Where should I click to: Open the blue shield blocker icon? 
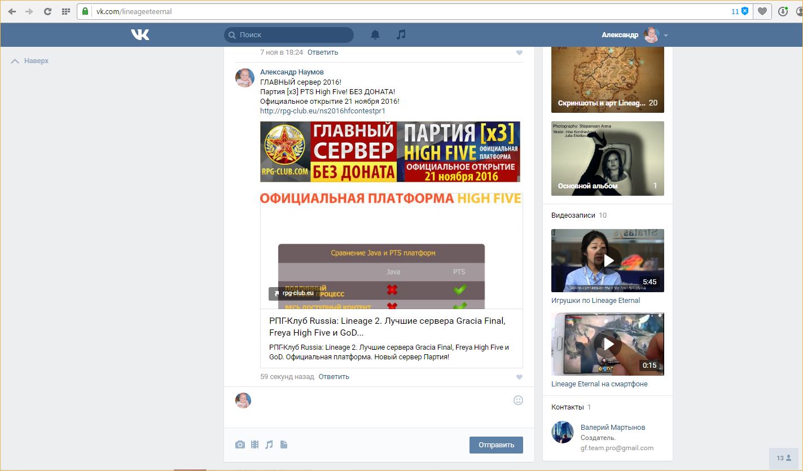click(x=745, y=11)
